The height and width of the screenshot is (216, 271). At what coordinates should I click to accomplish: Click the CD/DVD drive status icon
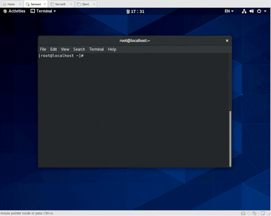(249, 214)
